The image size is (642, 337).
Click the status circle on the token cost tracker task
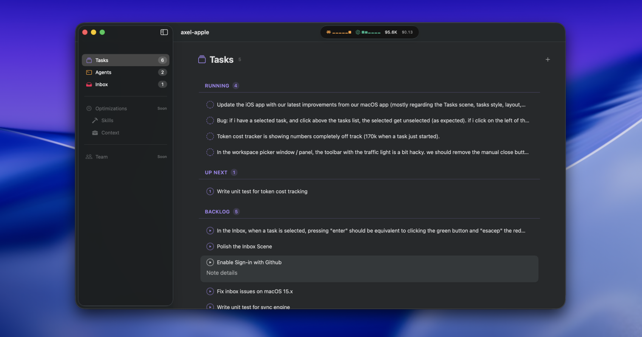point(210,136)
